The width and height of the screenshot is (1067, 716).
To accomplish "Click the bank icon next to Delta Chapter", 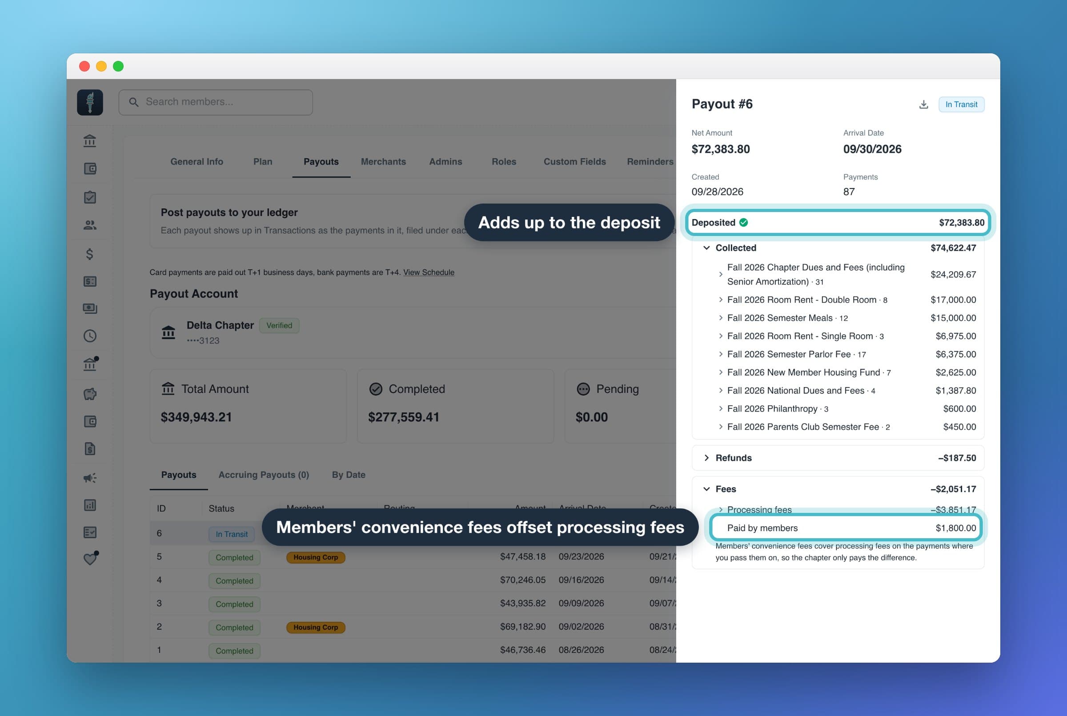I will tap(168, 332).
